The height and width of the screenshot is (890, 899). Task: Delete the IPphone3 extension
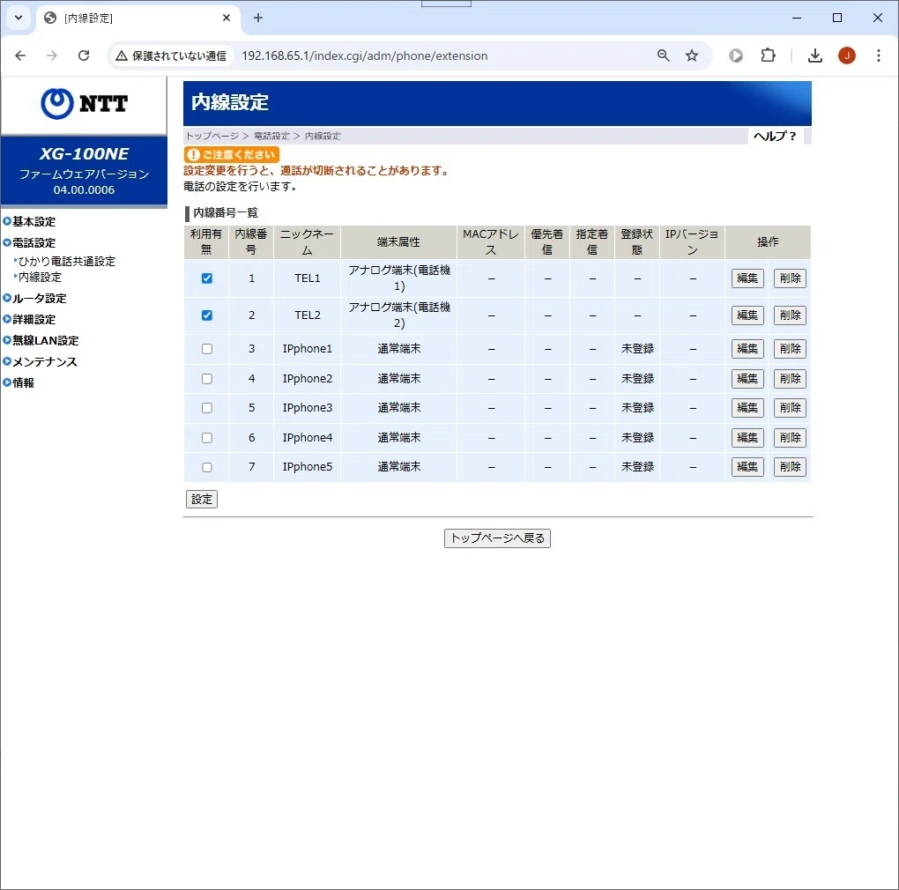point(790,408)
